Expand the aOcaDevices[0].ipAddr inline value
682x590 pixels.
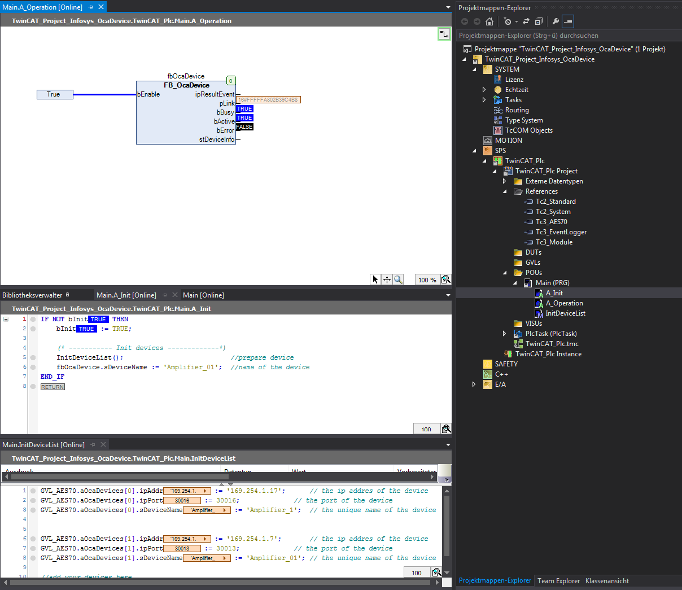(205, 491)
